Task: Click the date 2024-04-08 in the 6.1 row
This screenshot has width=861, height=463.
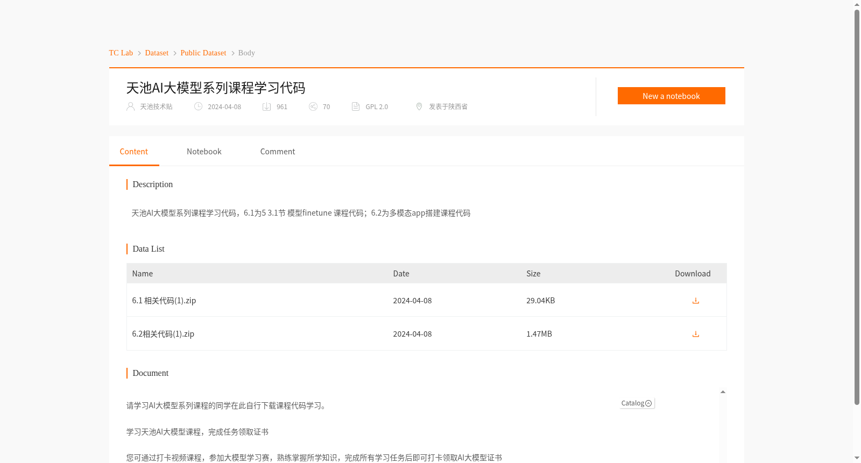Action: 412,301
